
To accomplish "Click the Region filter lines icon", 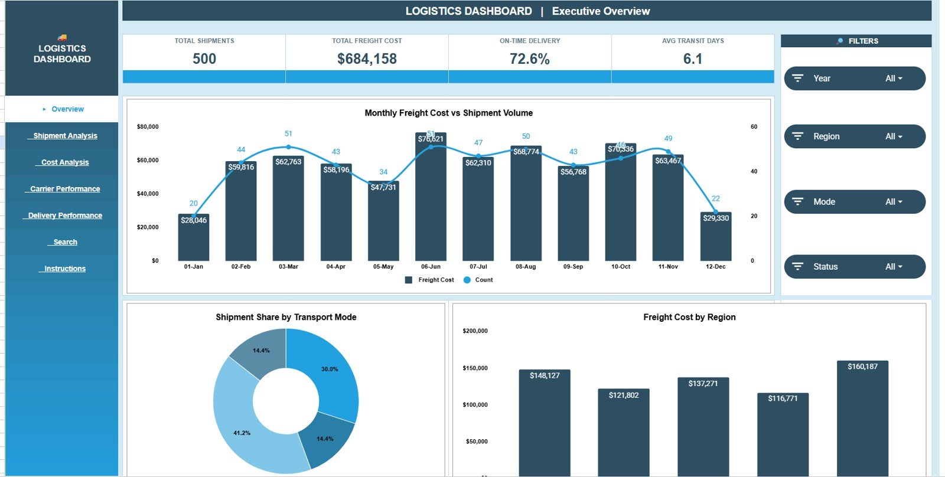I will tap(797, 136).
